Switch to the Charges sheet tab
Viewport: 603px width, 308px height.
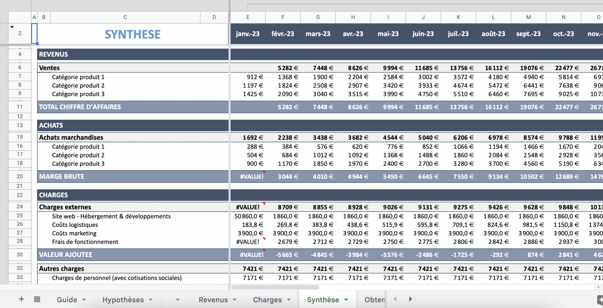[267, 300]
